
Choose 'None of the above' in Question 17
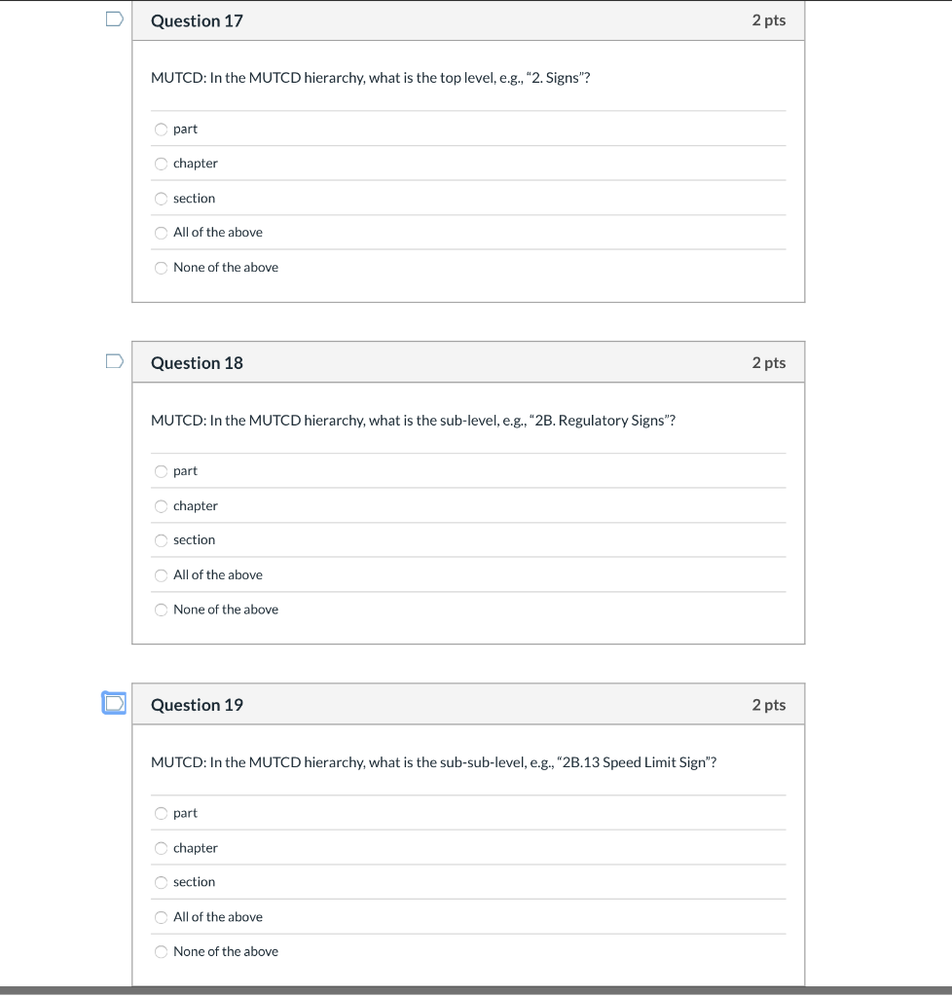pos(162,269)
